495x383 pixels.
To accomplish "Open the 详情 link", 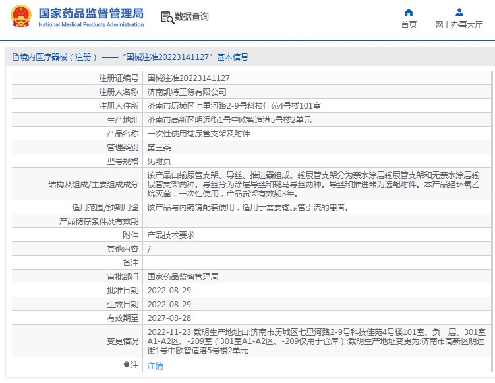I will tap(155, 365).
